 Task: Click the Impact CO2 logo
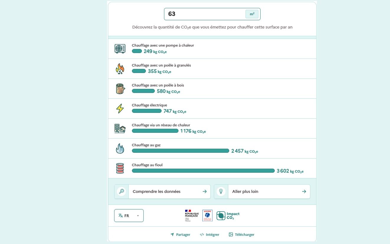point(228,216)
